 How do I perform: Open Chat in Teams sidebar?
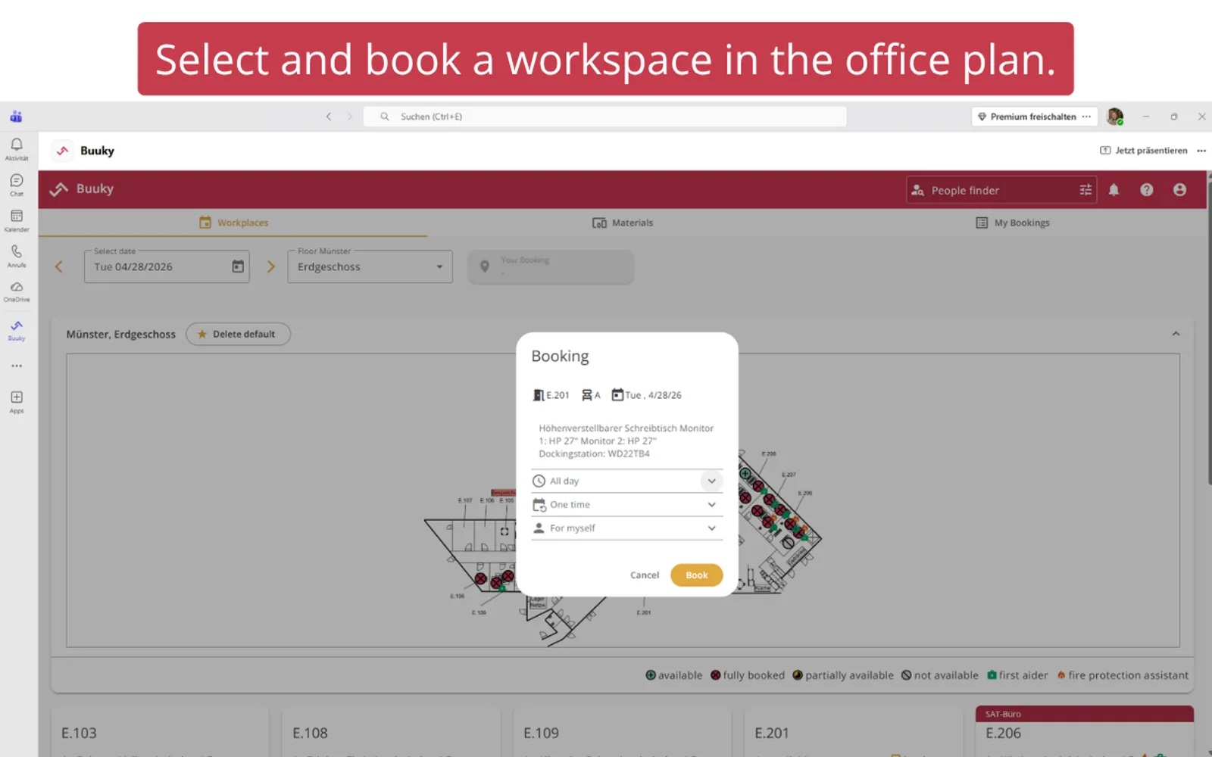(17, 184)
